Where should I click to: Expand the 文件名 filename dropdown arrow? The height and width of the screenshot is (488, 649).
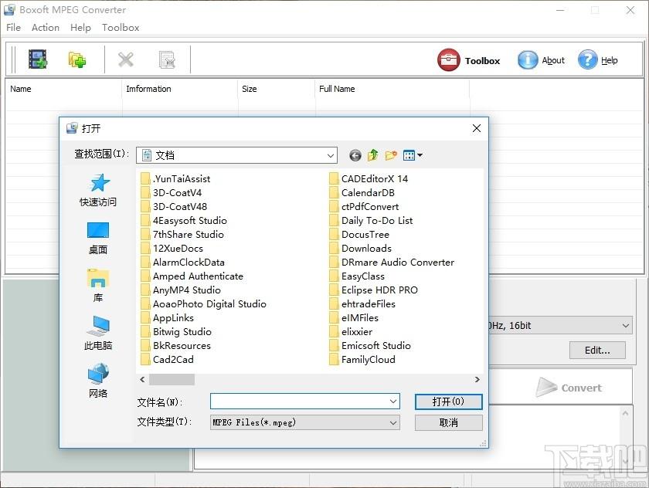392,402
